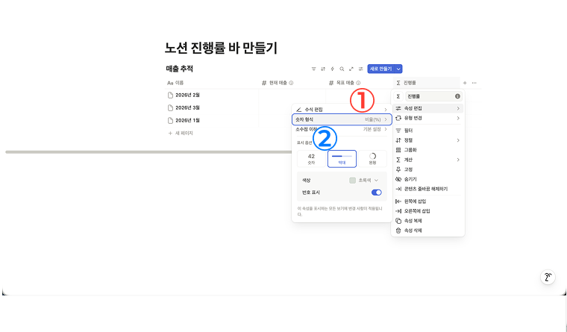
Task: Click the 매출 추적 database title
Action: (x=179, y=69)
